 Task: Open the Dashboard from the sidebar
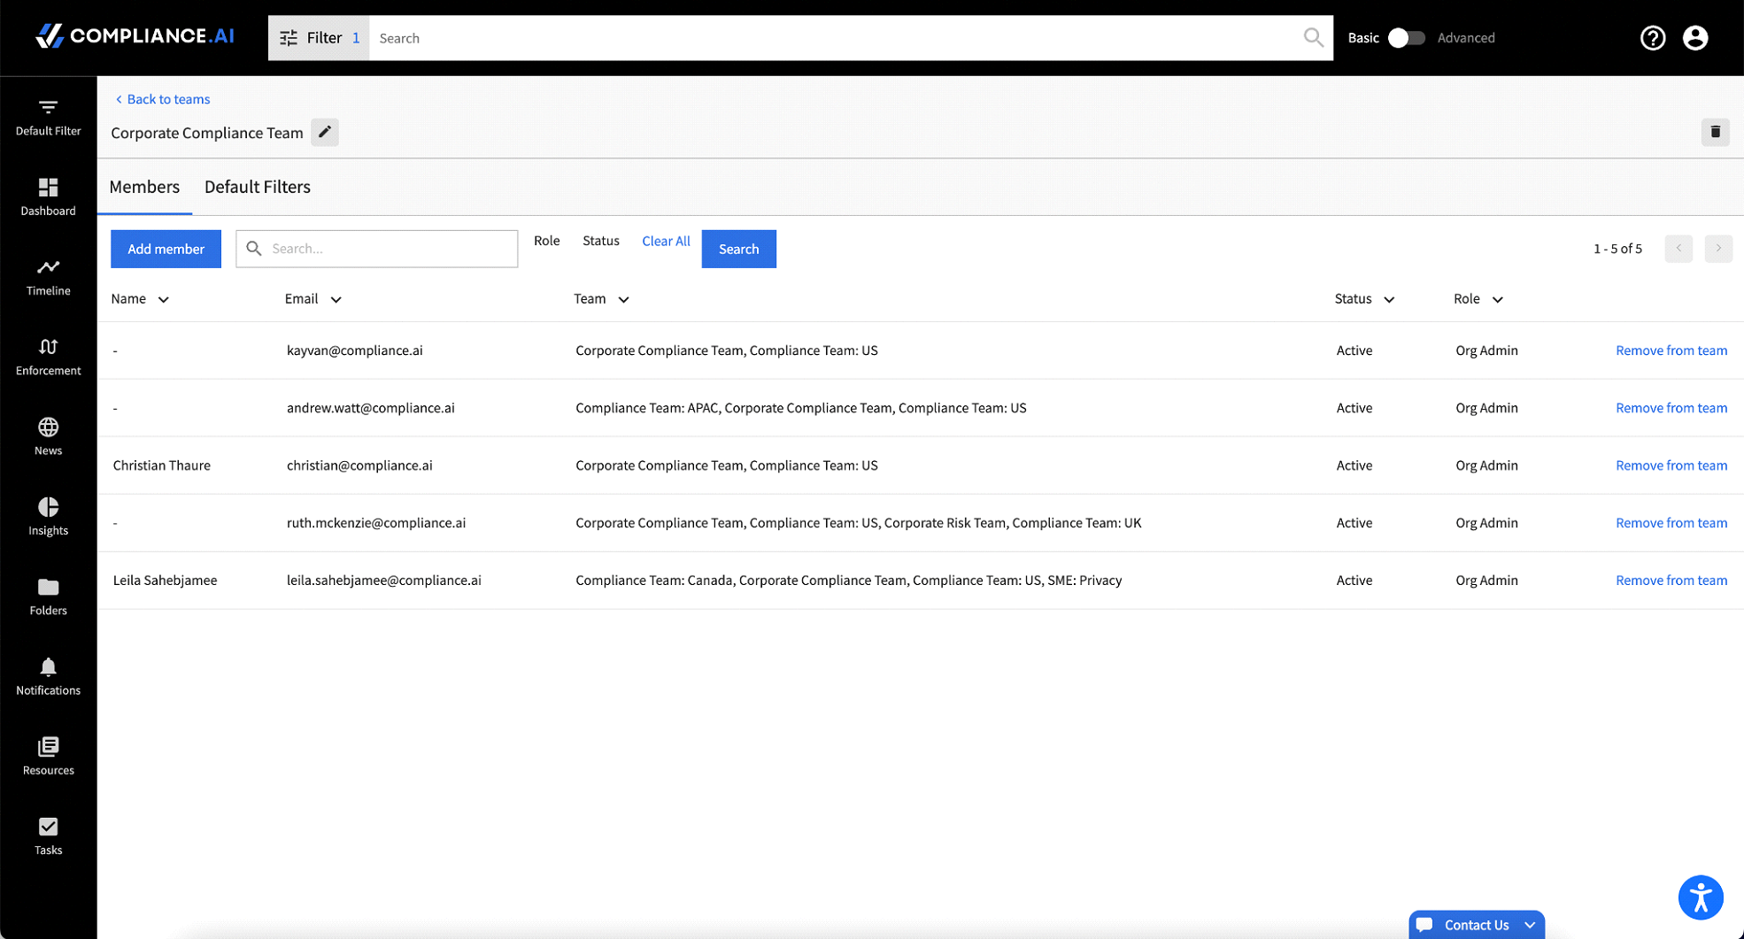pos(48,196)
